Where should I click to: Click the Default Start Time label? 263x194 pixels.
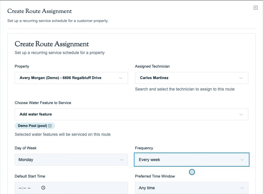[30, 176]
